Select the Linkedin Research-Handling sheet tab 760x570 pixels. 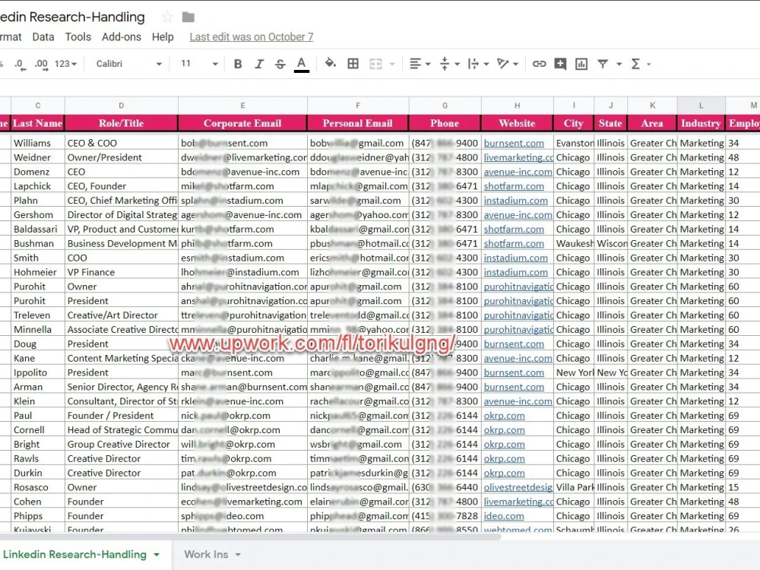[x=74, y=554]
